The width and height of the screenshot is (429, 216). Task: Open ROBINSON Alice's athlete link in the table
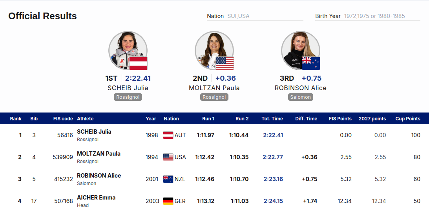point(99,176)
